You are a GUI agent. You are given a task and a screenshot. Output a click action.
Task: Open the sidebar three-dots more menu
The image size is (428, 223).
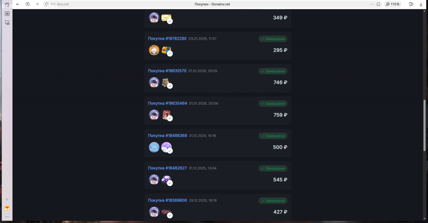coord(7,217)
